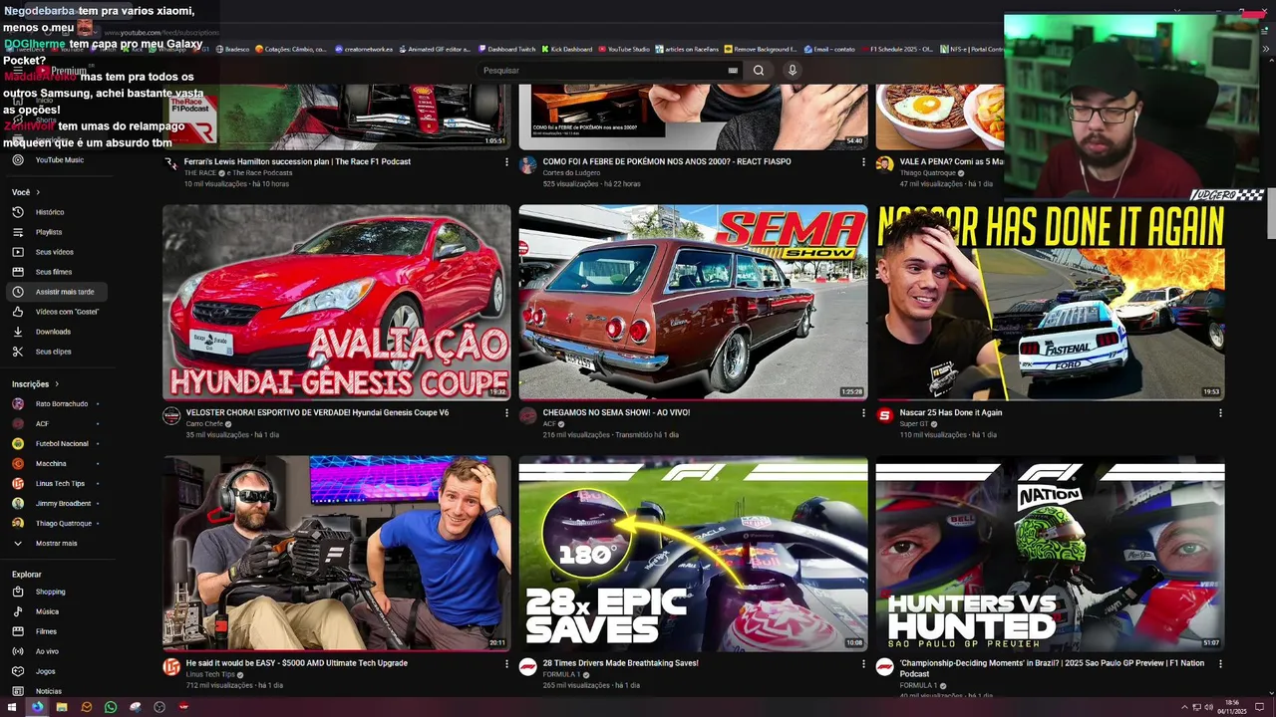Click the search magnifier button
The width and height of the screenshot is (1276, 717).
[x=759, y=71]
